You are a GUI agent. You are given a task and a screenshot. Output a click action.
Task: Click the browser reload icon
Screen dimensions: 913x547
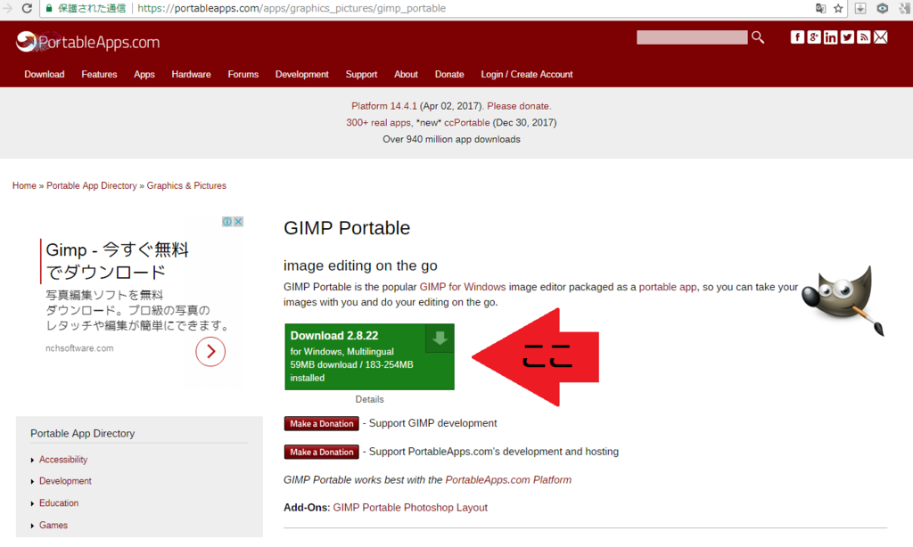point(27,8)
